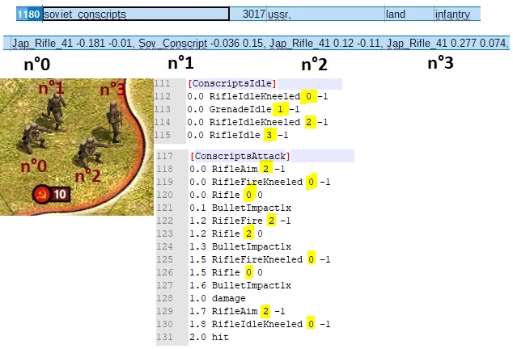Select the walking soldier labeled n°1 in game

coord(55,111)
